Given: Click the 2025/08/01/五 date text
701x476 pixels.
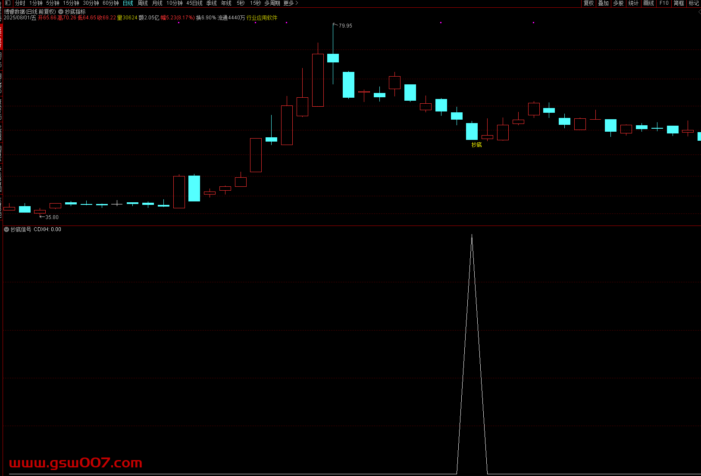Looking at the screenshot, I should click(x=20, y=18).
